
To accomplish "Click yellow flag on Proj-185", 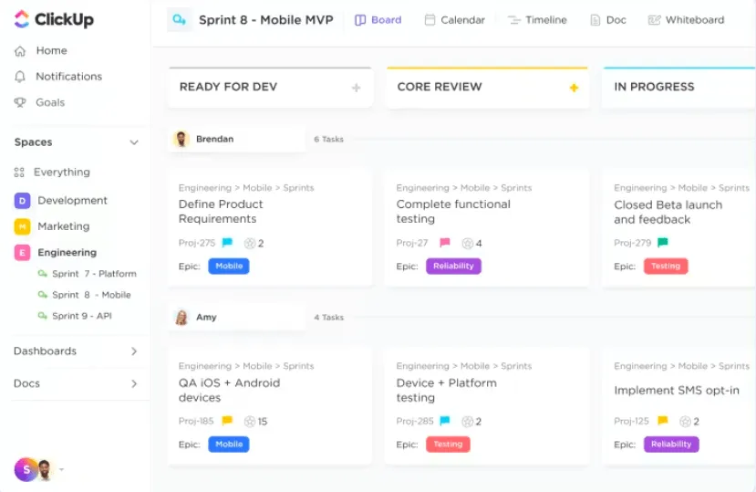I will (227, 421).
